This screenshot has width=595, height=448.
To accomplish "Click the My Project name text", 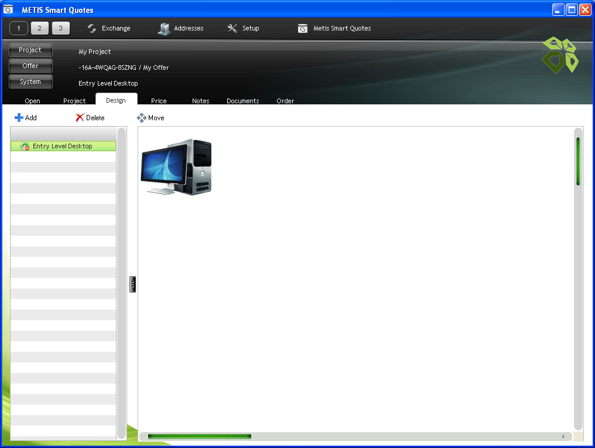I will [x=94, y=52].
